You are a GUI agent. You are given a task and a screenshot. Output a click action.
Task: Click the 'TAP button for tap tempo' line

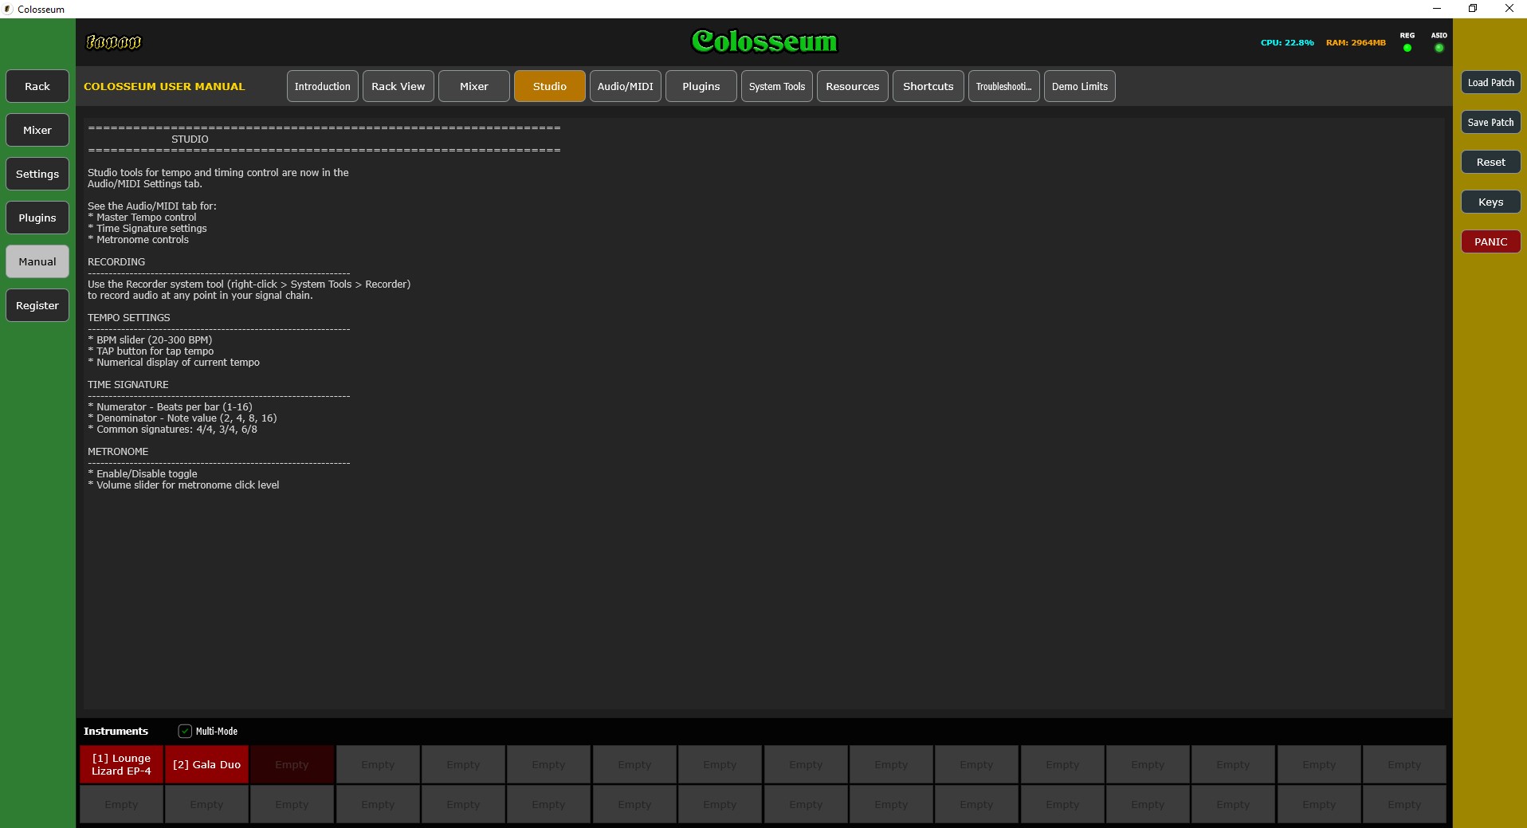pyautogui.click(x=151, y=351)
